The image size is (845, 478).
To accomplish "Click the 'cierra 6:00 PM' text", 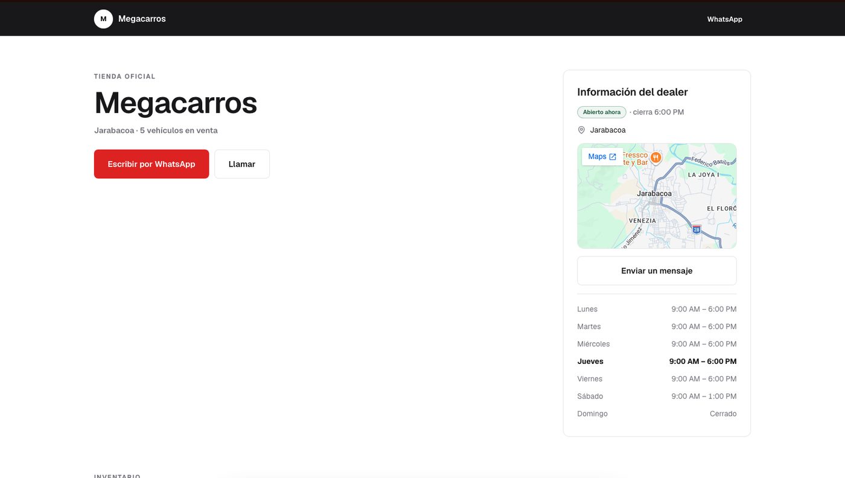I will (658, 112).
